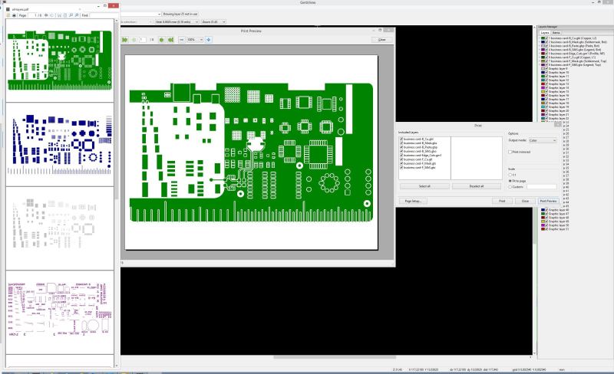Switch to the Items tab in Layers Manager
614x374 pixels.
556,33
